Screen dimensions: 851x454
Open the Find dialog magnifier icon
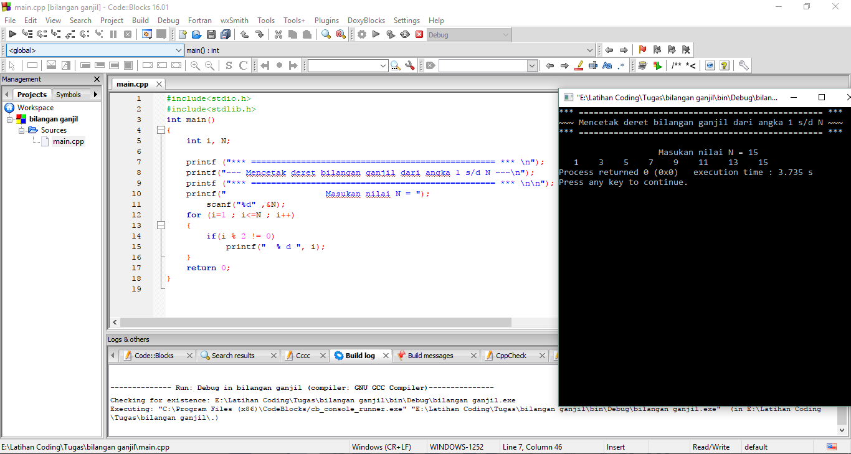click(x=325, y=34)
